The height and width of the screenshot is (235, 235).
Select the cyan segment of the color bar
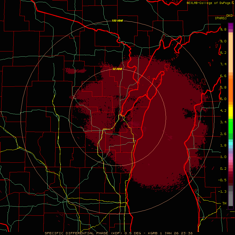(x=231, y=144)
